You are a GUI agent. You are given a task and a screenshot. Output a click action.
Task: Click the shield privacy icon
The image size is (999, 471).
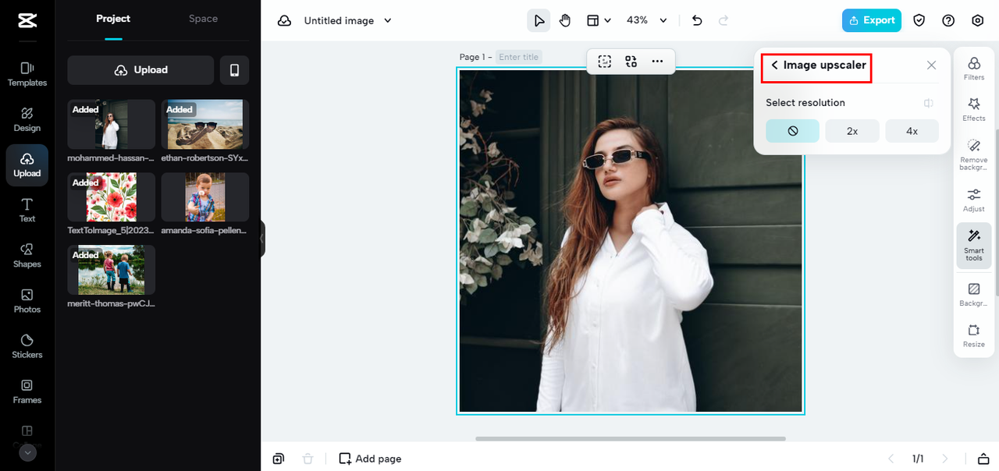[x=919, y=20]
